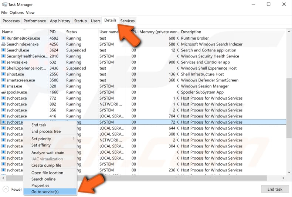Click the SearchIndexer.exe magnifier icon
The image size is (292, 197).
(4, 44)
